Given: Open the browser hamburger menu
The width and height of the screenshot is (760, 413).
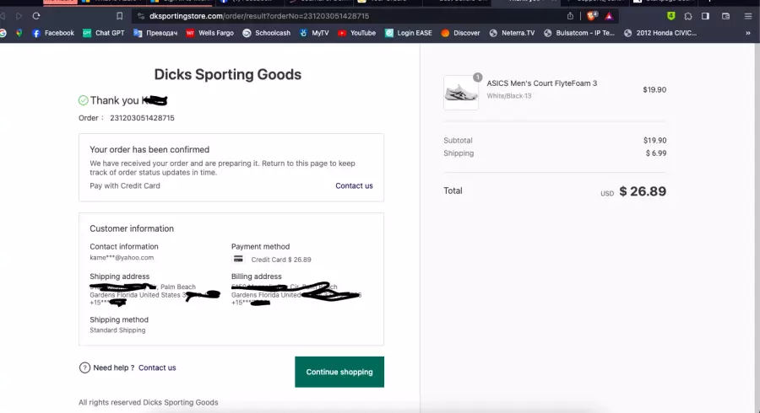Looking at the screenshot, I should pos(748,16).
